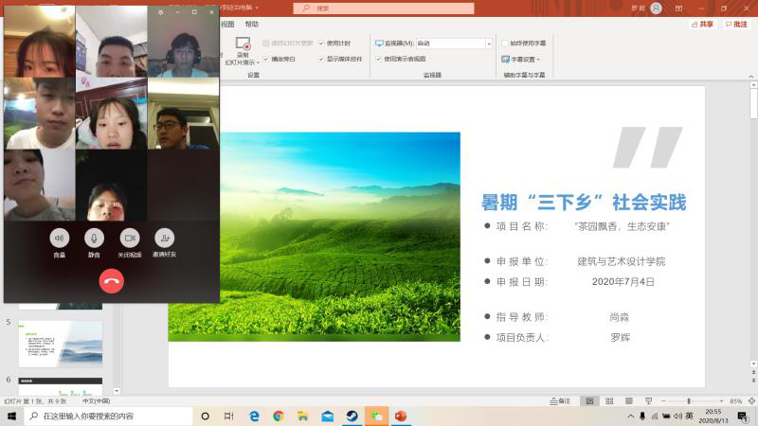Screen dimensions: 758x426
Task: Toggle the 显示媒体控件 checkbox
Action: pyautogui.click(x=322, y=59)
